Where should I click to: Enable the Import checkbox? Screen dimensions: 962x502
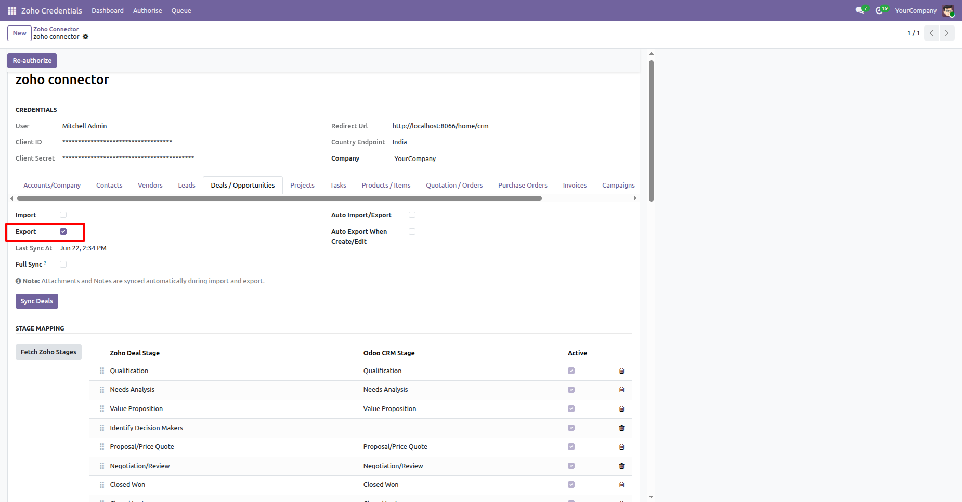point(63,215)
